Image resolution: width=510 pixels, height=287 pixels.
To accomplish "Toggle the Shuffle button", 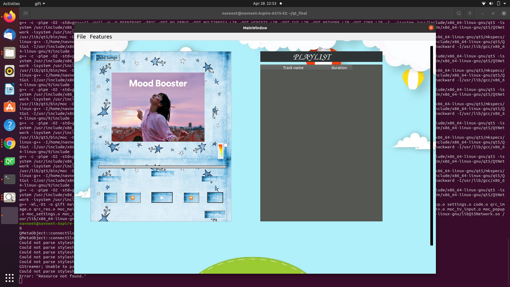I will (x=215, y=215).
